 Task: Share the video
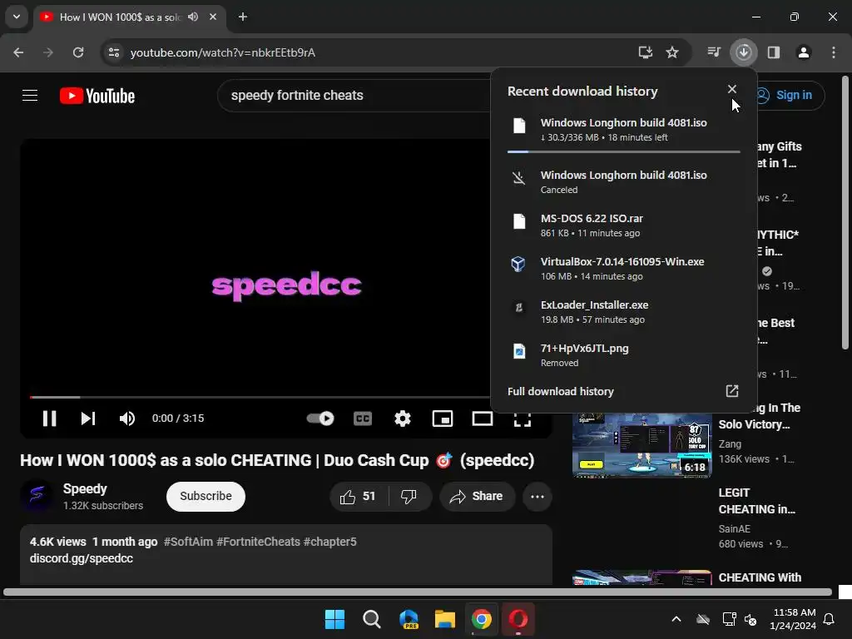point(477,496)
